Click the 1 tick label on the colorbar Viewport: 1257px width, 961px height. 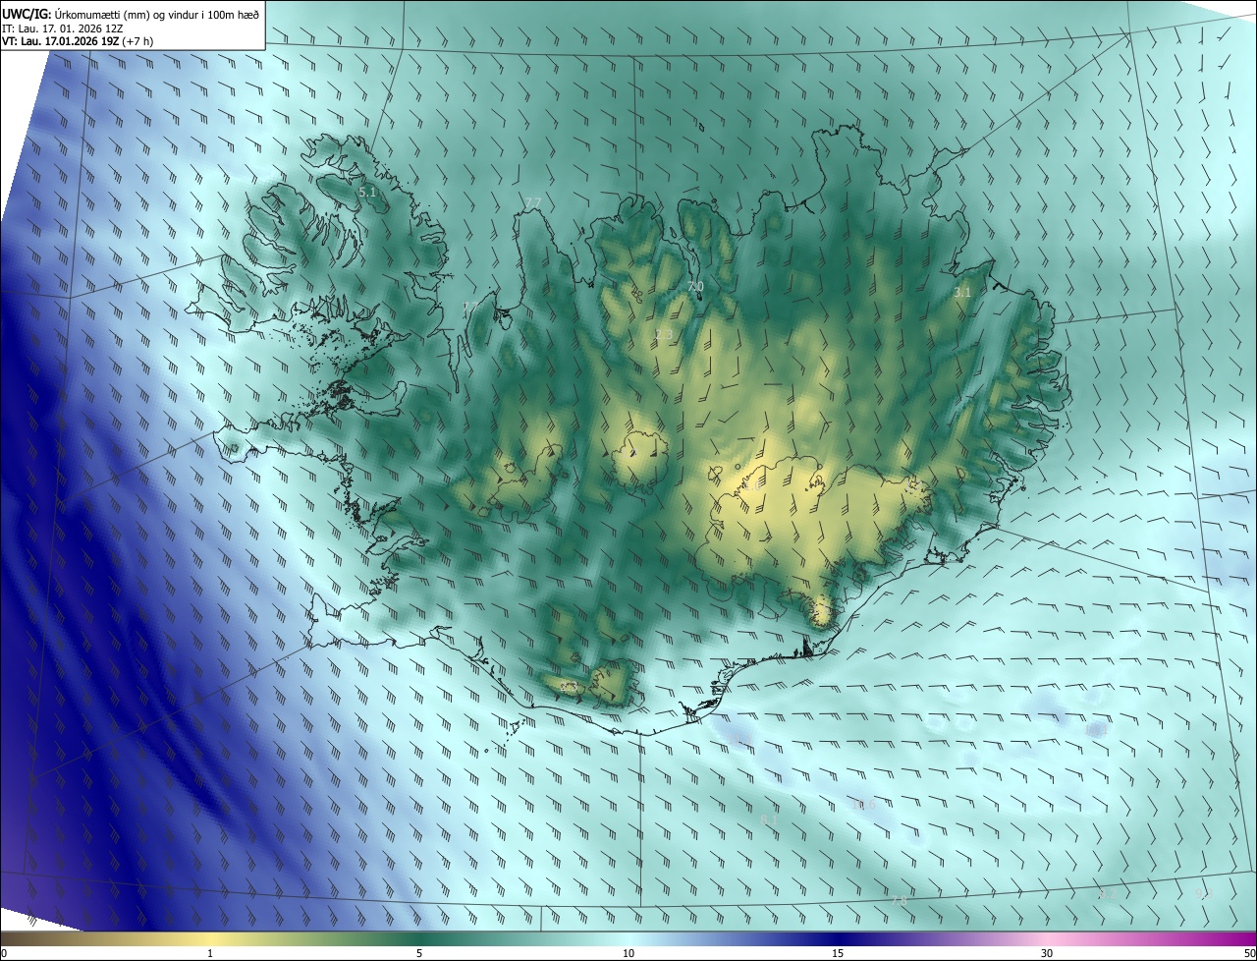coord(210,953)
